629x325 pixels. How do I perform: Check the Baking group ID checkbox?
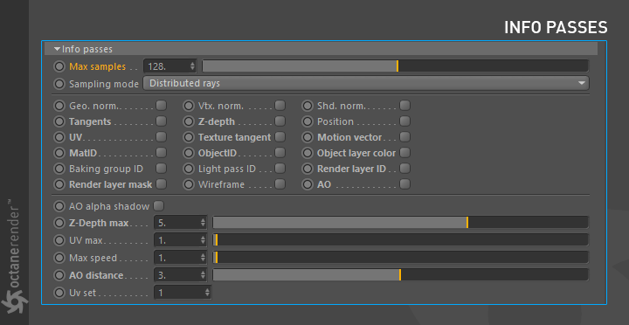point(162,169)
